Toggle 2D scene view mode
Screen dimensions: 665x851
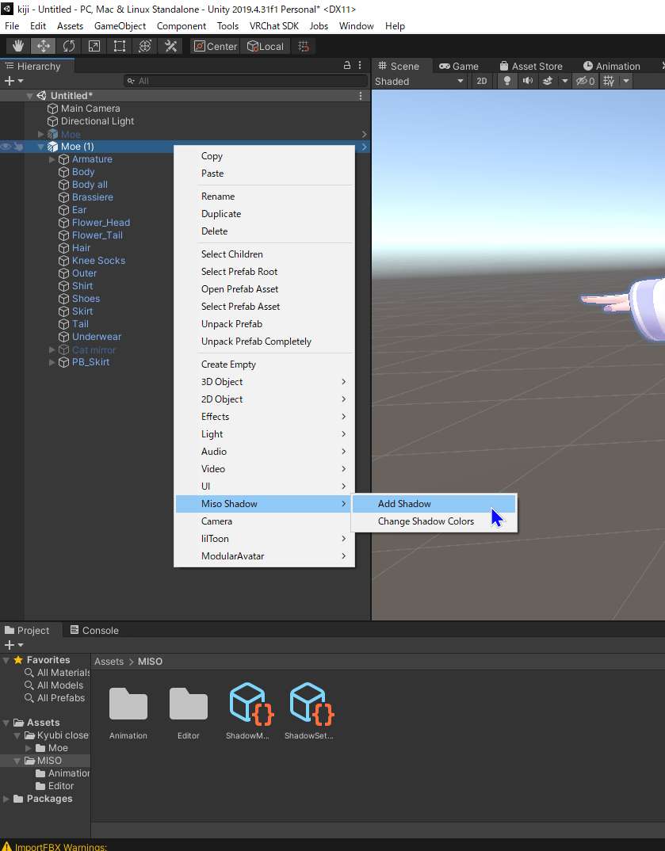(482, 81)
